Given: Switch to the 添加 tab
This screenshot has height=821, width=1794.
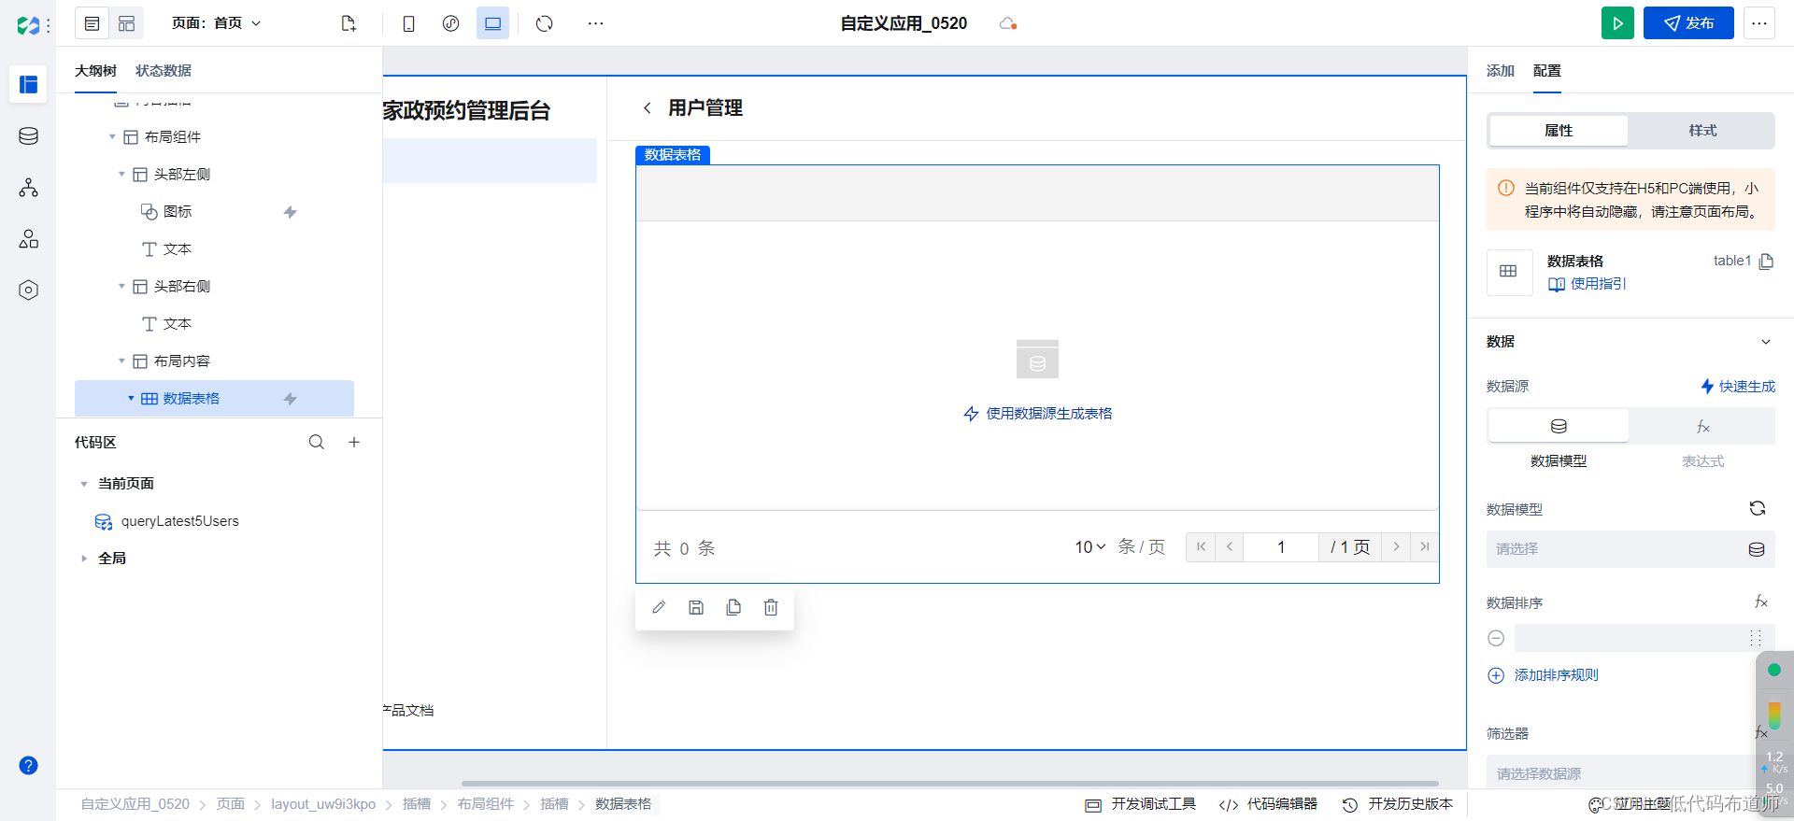Looking at the screenshot, I should pyautogui.click(x=1501, y=71).
